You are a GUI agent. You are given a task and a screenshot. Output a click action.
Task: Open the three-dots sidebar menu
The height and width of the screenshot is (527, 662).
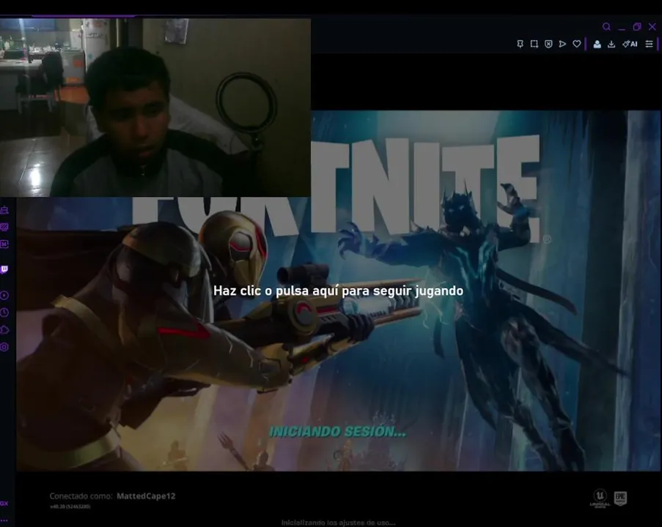(4, 520)
